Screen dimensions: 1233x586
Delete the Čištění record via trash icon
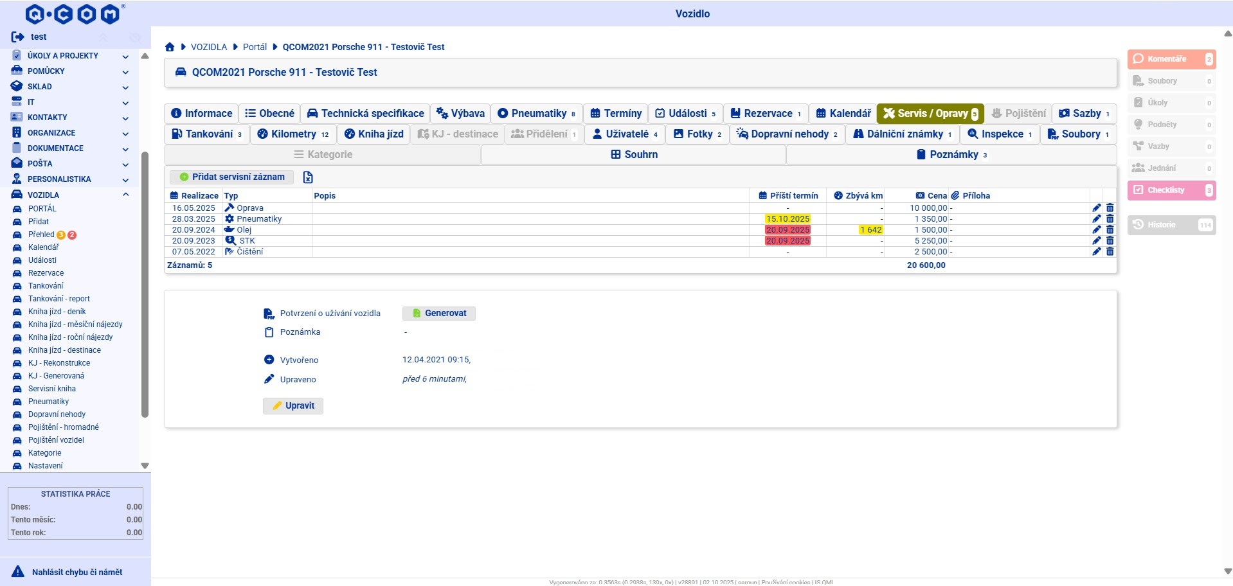1110,252
